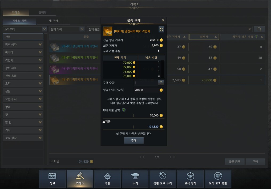
Task: Click the 구매 button in purchase dialog
Action: (x=134, y=140)
